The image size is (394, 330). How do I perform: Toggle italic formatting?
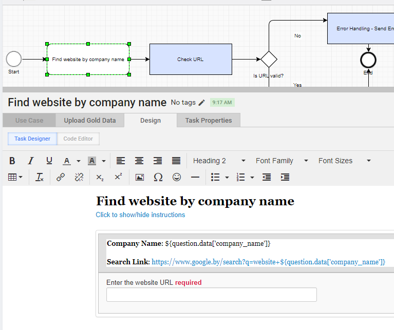(x=31, y=161)
